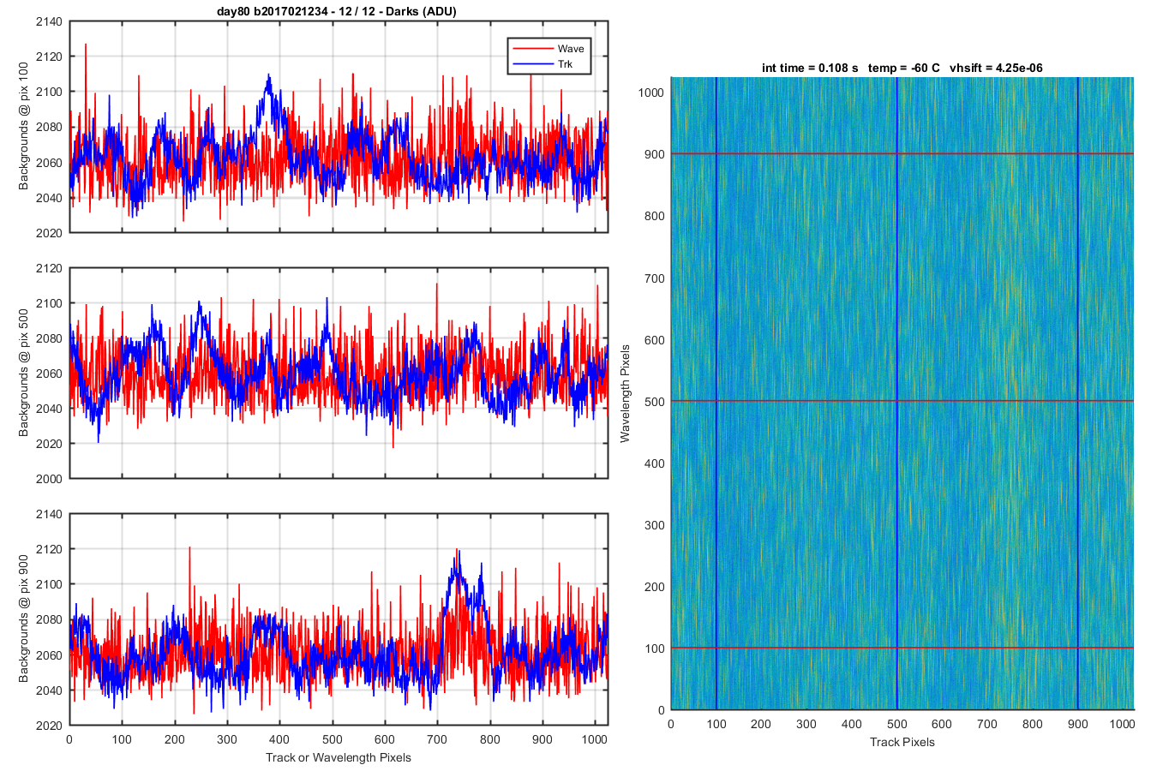Screen dimensions: 1157x771
Task: Click the 1000 tick on Wavelength Pixels axis
Action: [651, 93]
